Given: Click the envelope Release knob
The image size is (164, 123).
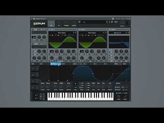Looking at the screenshot, I should [68, 86].
